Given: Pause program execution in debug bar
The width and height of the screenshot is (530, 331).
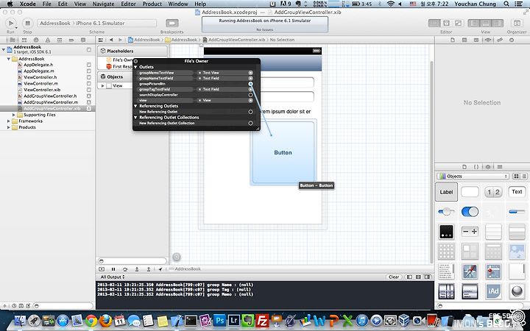Looking at the screenshot, I should point(113,269).
